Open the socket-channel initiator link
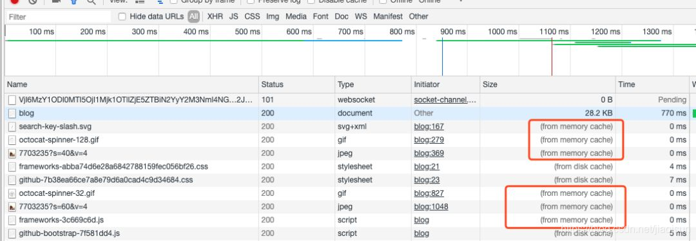The width and height of the screenshot is (696, 241). click(445, 100)
